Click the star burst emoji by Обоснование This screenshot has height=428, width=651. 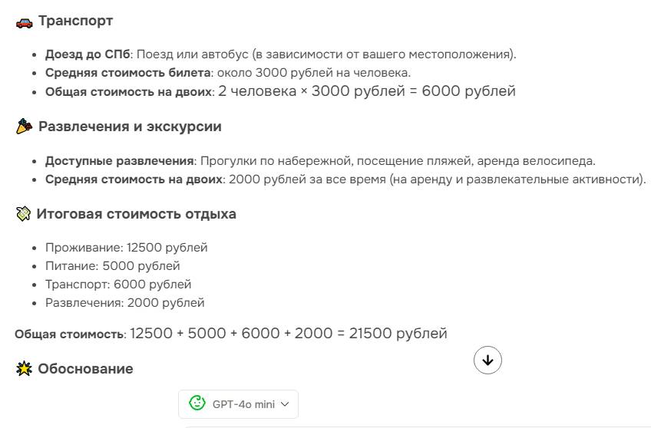click(24, 369)
